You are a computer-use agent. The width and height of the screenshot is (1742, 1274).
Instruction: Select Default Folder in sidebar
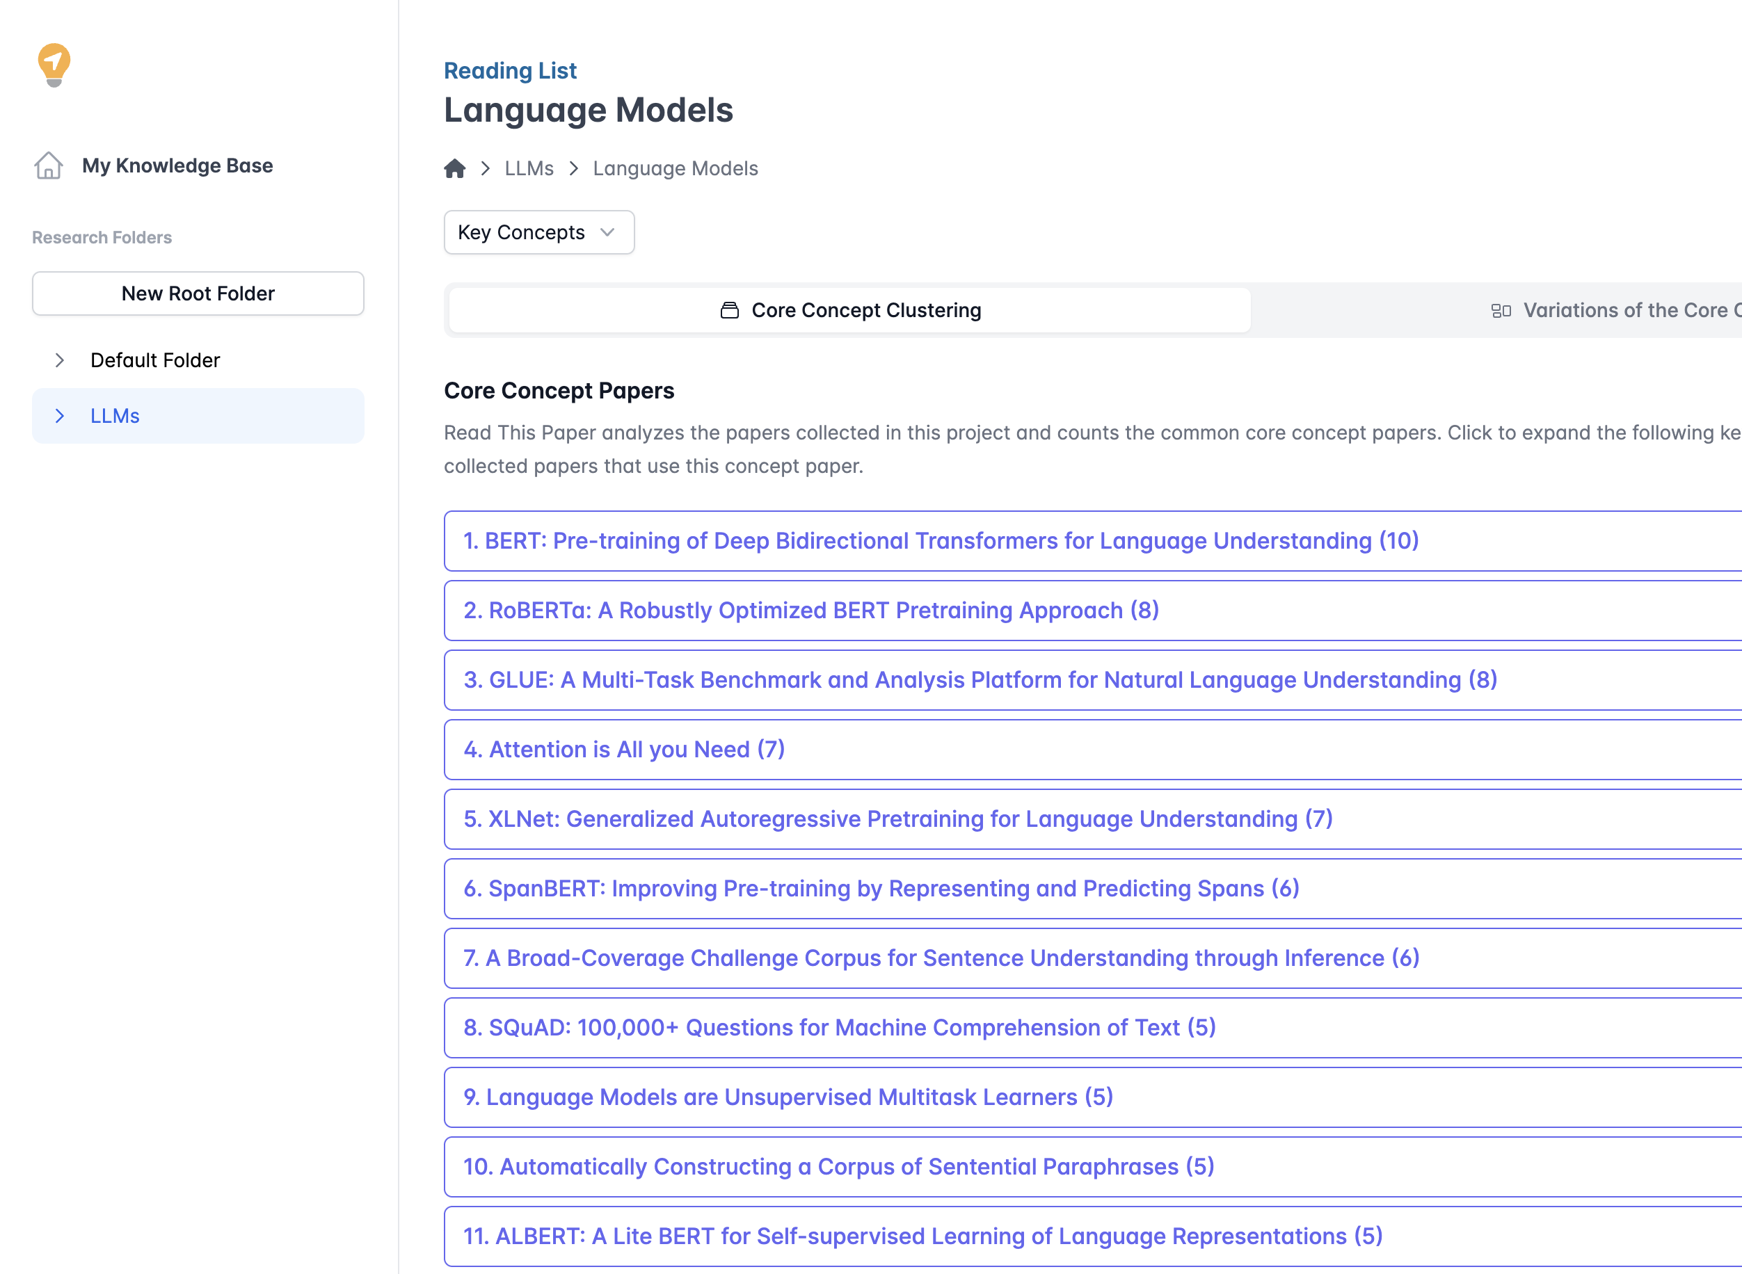pos(155,360)
